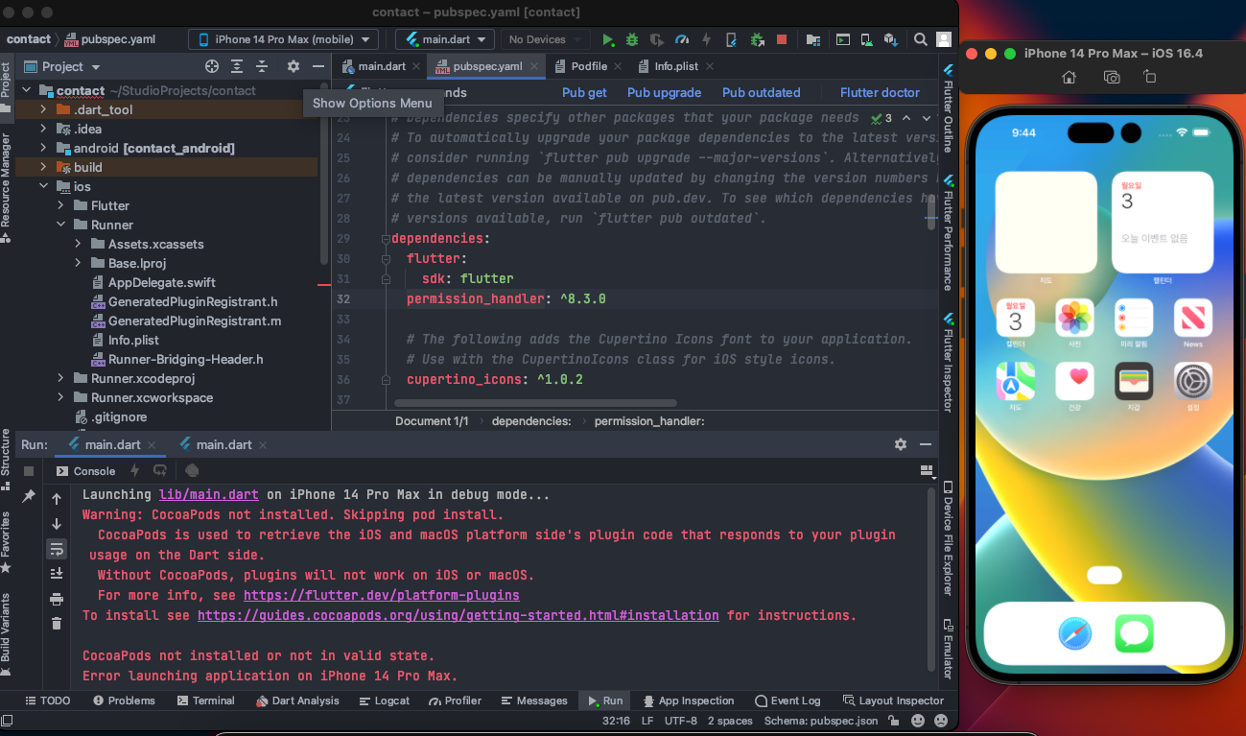Viewport: 1246px width, 736px height.
Task: Click the print console output icon
Action: pos(57,599)
